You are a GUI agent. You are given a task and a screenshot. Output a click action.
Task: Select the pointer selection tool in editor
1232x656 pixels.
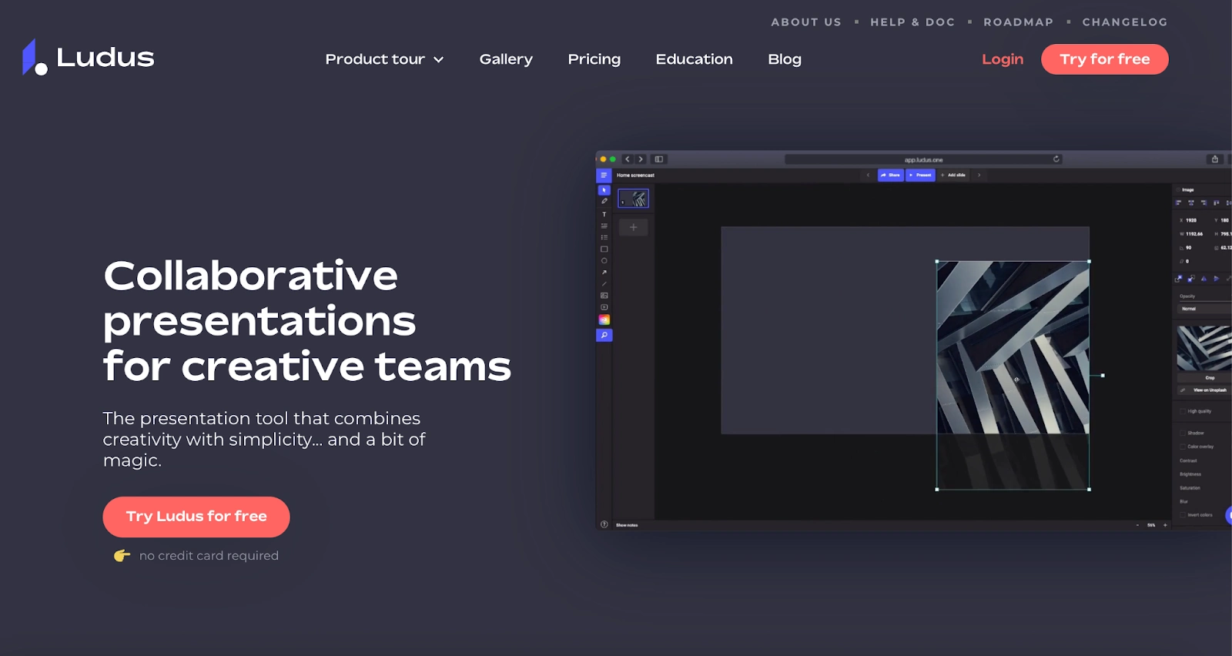604,189
